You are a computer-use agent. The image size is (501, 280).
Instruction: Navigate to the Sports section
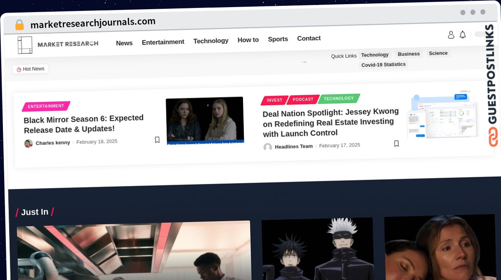pyautogui.click(x=278, y=39)
